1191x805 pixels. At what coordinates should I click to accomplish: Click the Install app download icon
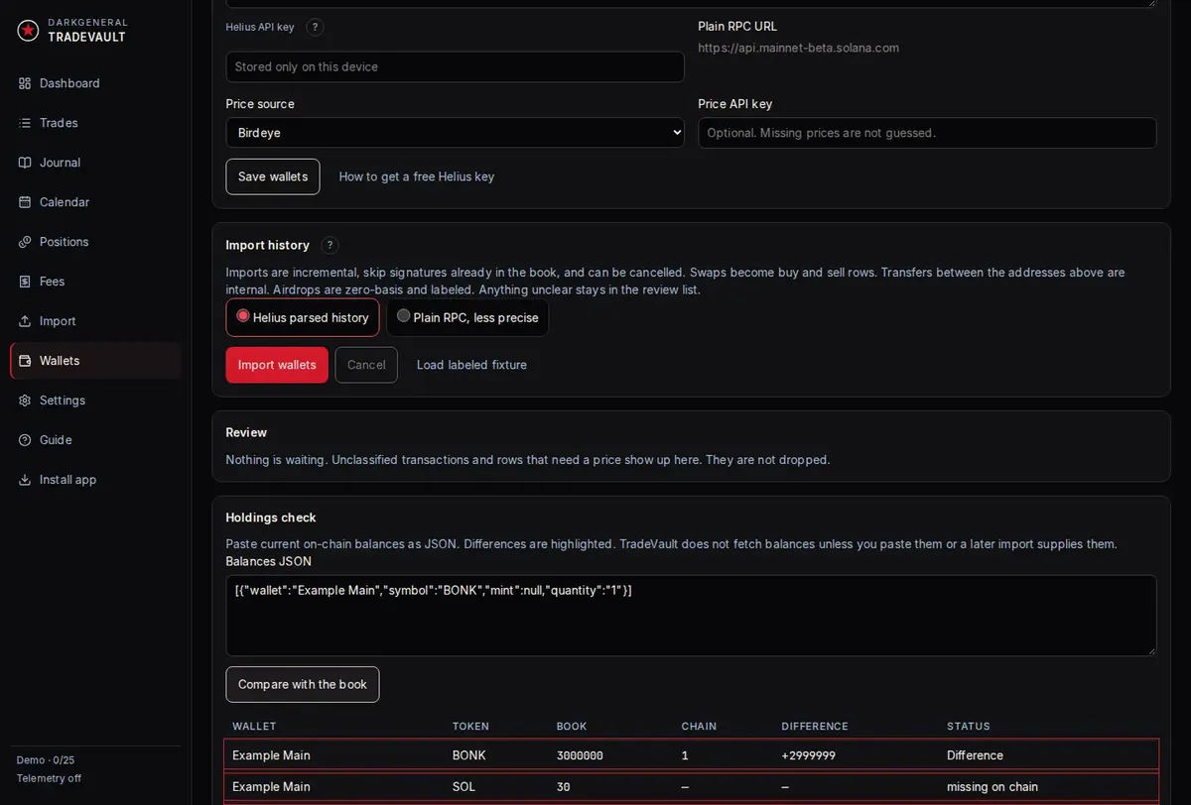[x=25, y=480]
